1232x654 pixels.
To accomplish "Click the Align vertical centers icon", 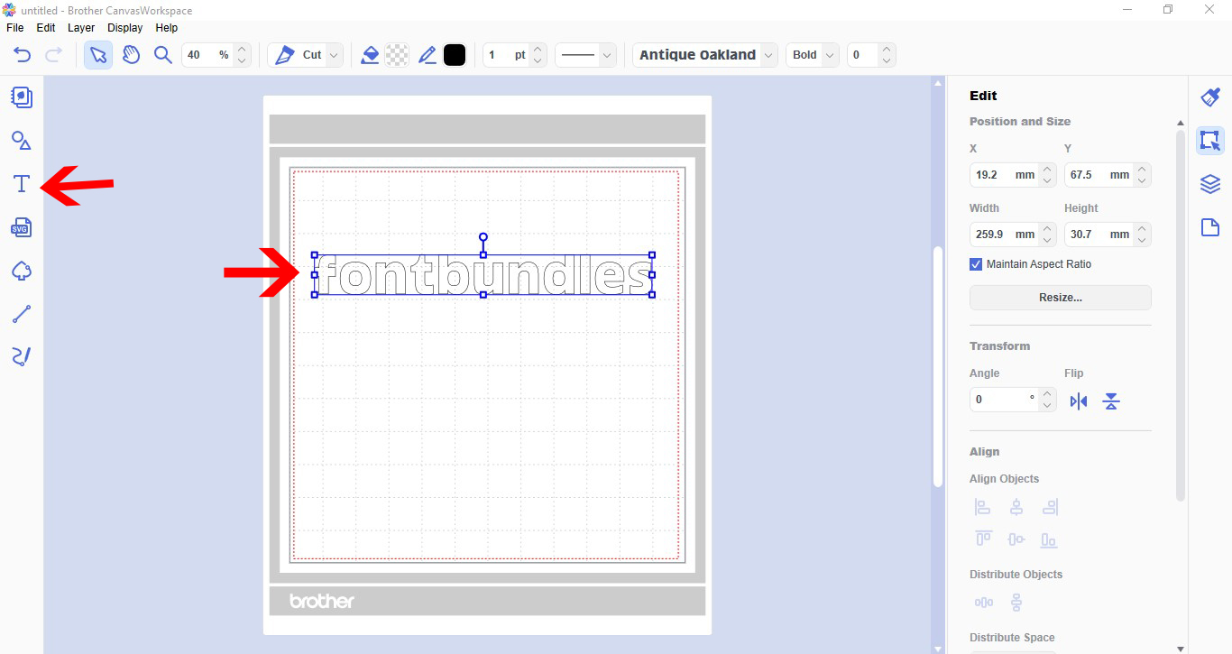I will tap(1016, 539).
